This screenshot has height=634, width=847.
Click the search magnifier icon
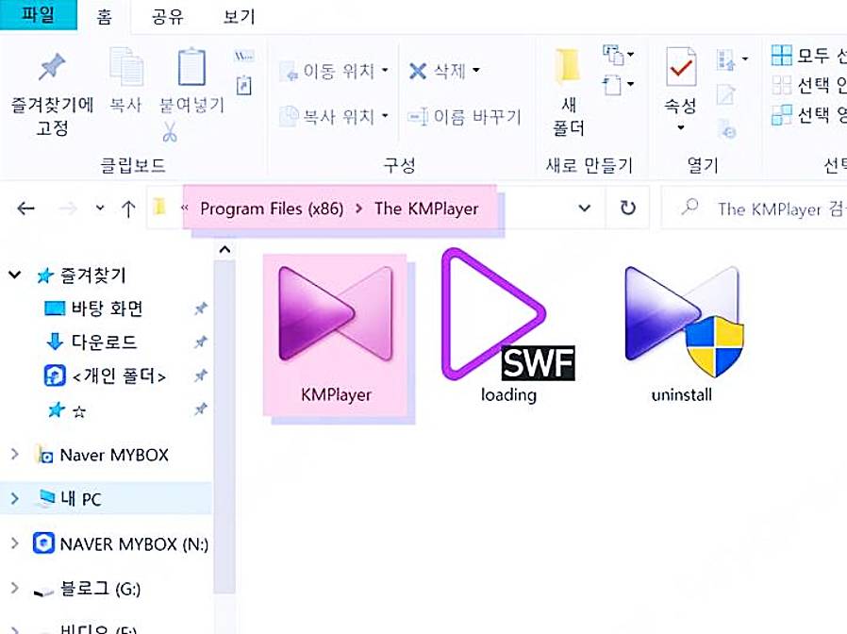click(690, 207)
